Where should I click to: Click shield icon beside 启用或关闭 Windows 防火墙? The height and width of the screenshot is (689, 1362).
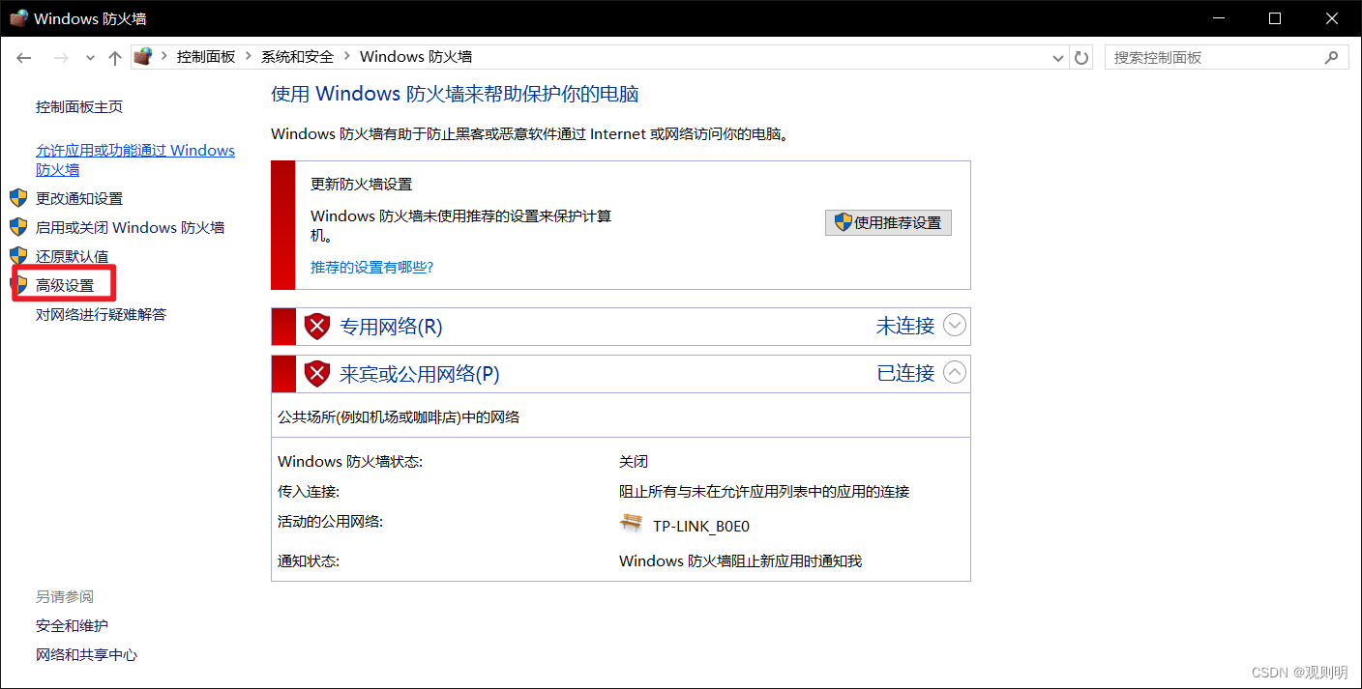coord(18,227)
